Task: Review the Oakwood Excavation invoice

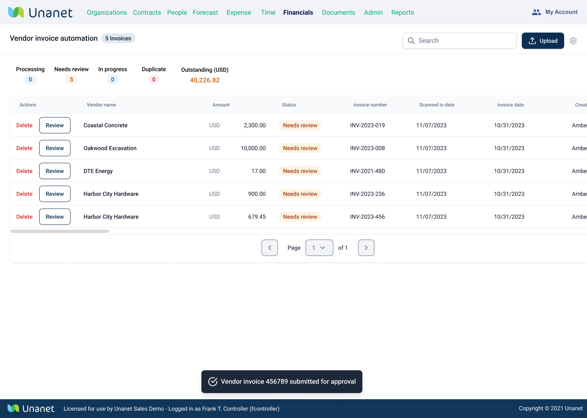Action: point(55,148)
